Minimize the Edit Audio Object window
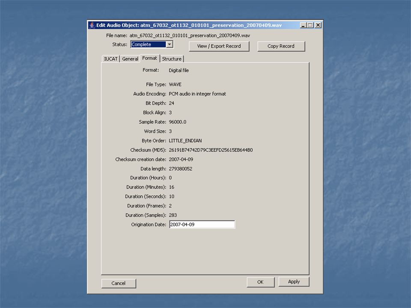This screenshot has height=308, width=411. (x=303, y=25)
